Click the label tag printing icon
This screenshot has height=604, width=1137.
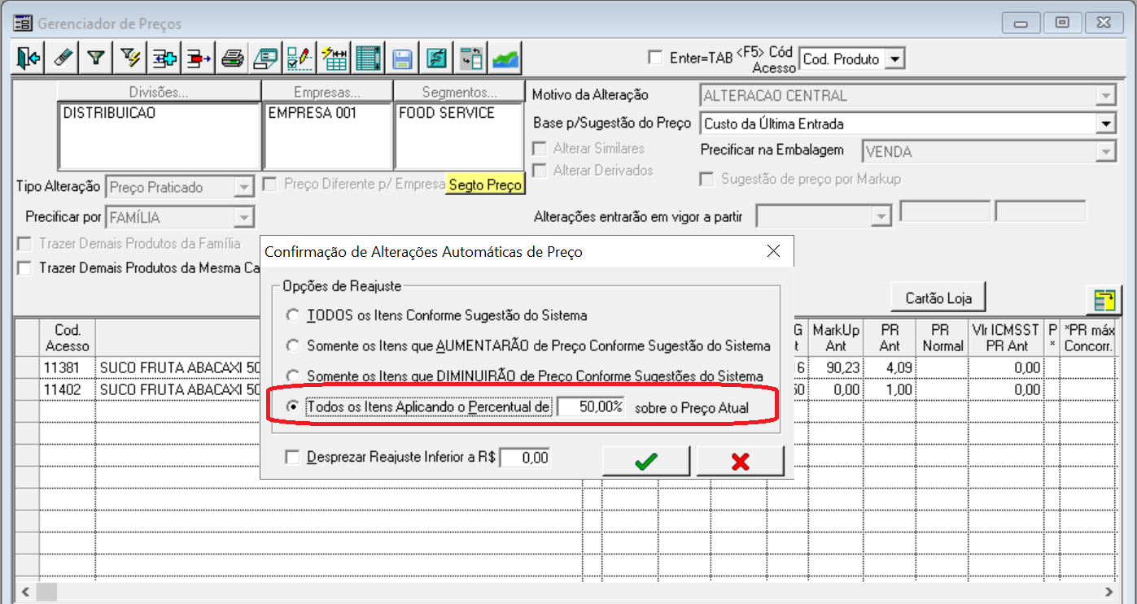pos(265,59)
